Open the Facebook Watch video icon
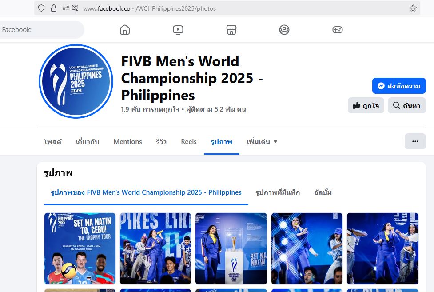This screenshot has width=434, height=292. [178, 30]
